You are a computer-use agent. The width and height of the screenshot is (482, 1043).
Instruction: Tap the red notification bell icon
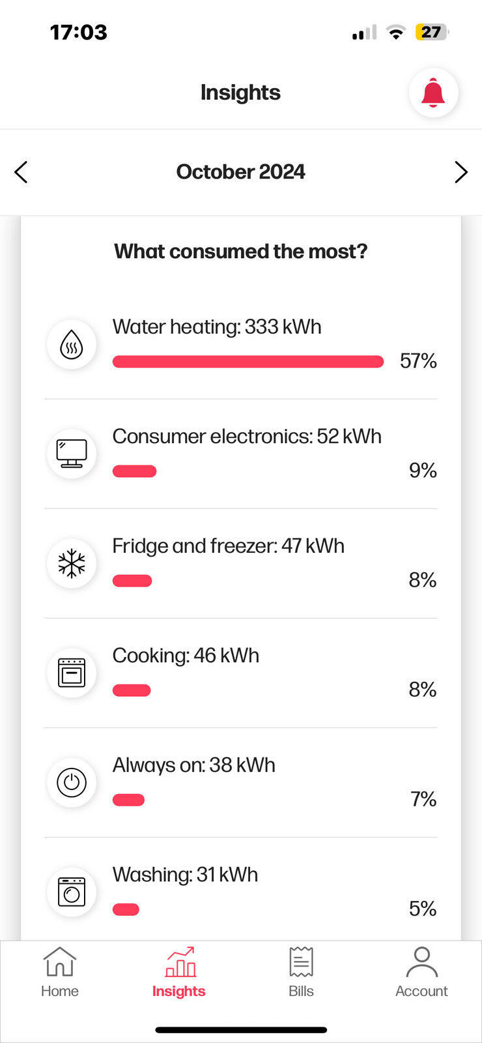(x=433, y=93)
